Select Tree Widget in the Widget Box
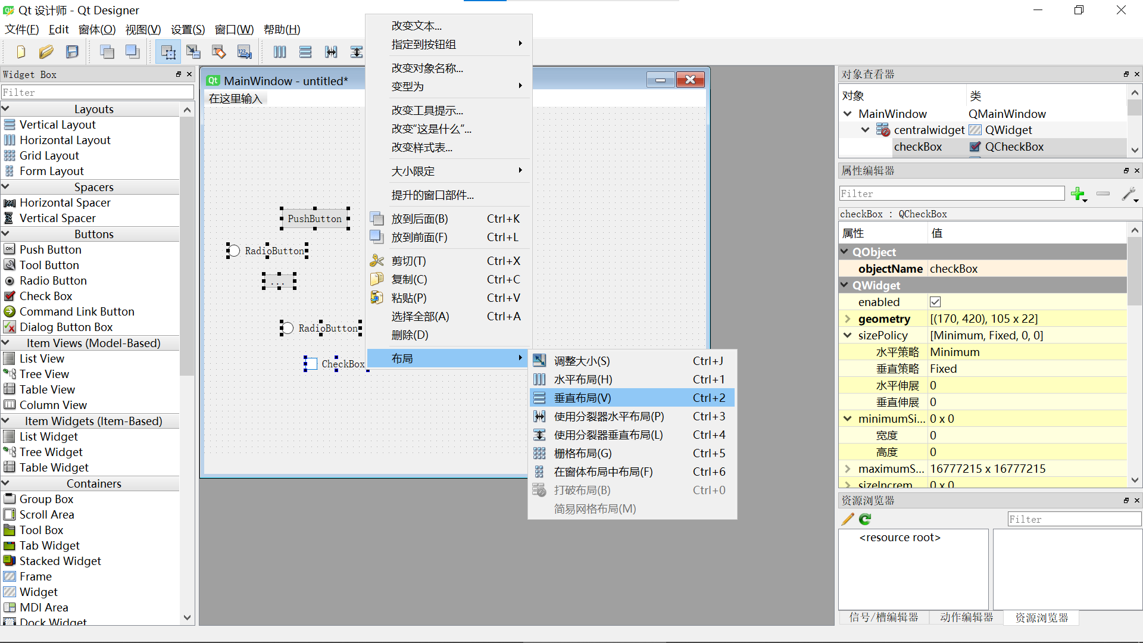 pyautogui.click(x=50, y=452)
